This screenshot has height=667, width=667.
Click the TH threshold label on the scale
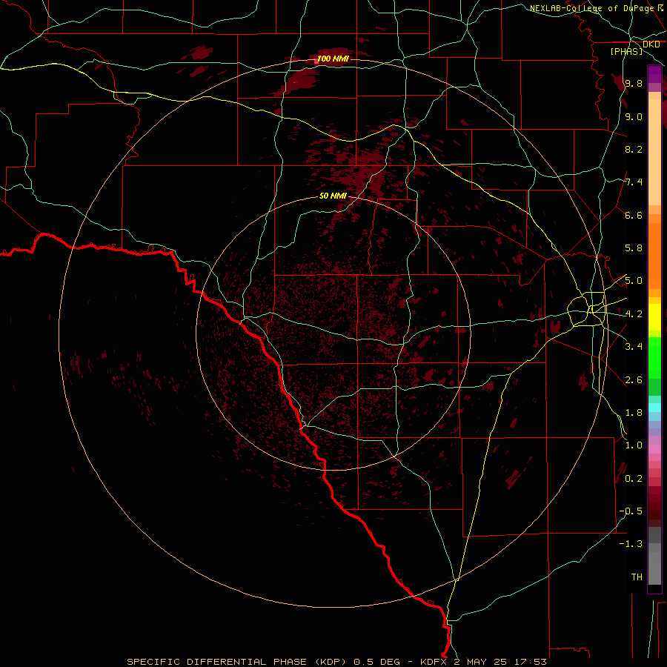637,577
